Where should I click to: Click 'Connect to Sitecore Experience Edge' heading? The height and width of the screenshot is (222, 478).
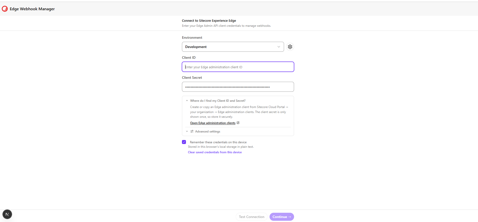point(209,21)
